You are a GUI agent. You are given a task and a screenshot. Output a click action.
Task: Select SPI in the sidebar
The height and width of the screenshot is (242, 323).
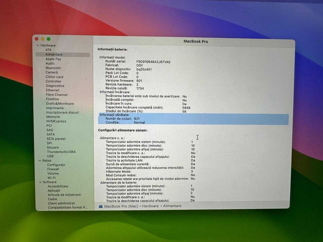[49, 143]
